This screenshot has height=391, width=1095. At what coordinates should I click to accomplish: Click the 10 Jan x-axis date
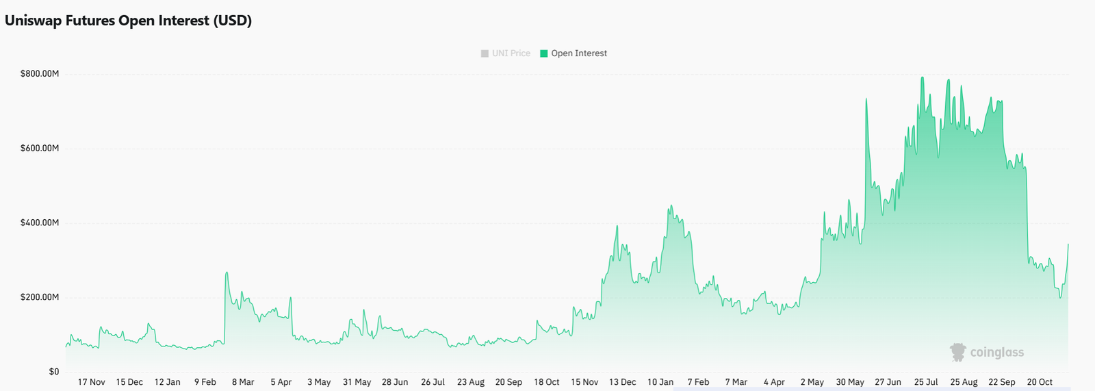tap(660, 382)
